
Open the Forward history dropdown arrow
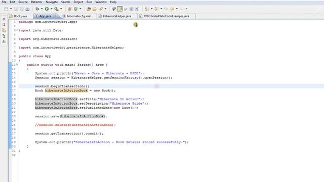186,9
